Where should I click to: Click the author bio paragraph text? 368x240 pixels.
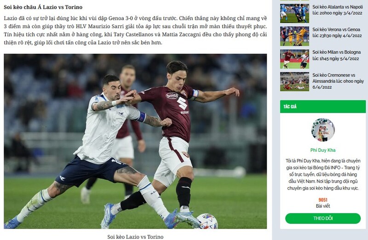(x=323, y=174)
